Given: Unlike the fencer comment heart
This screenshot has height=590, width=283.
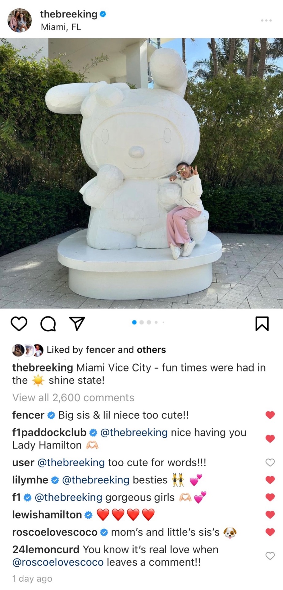Looking at the screenshot, I should [270, 415].
